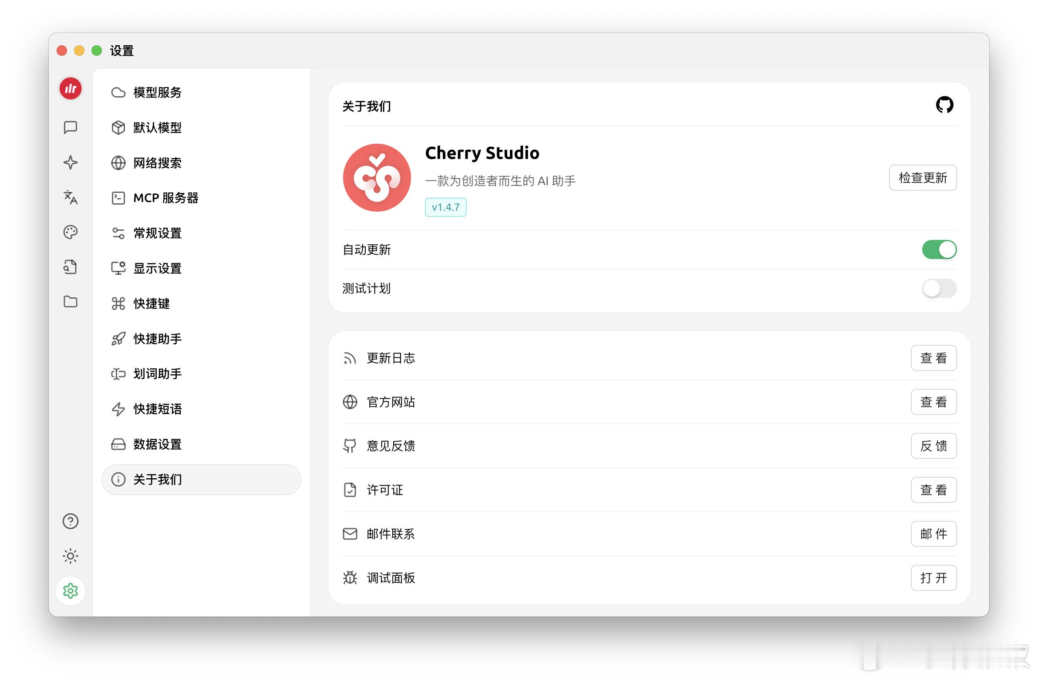Screen dimensions: 1038x681
Task: Click the red user avatar icon
Action: (x=71, y=88)
